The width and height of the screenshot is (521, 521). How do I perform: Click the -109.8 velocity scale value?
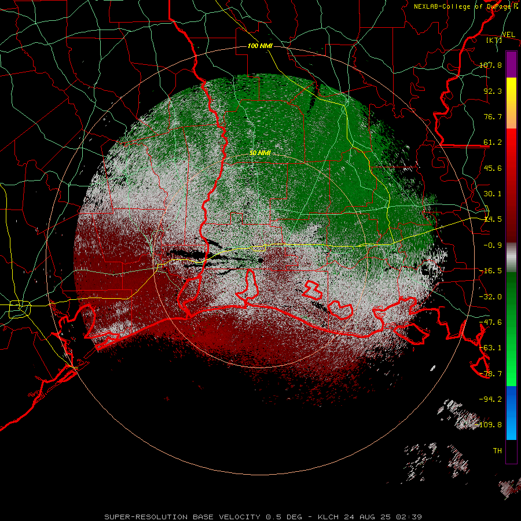tap(489, 425)
